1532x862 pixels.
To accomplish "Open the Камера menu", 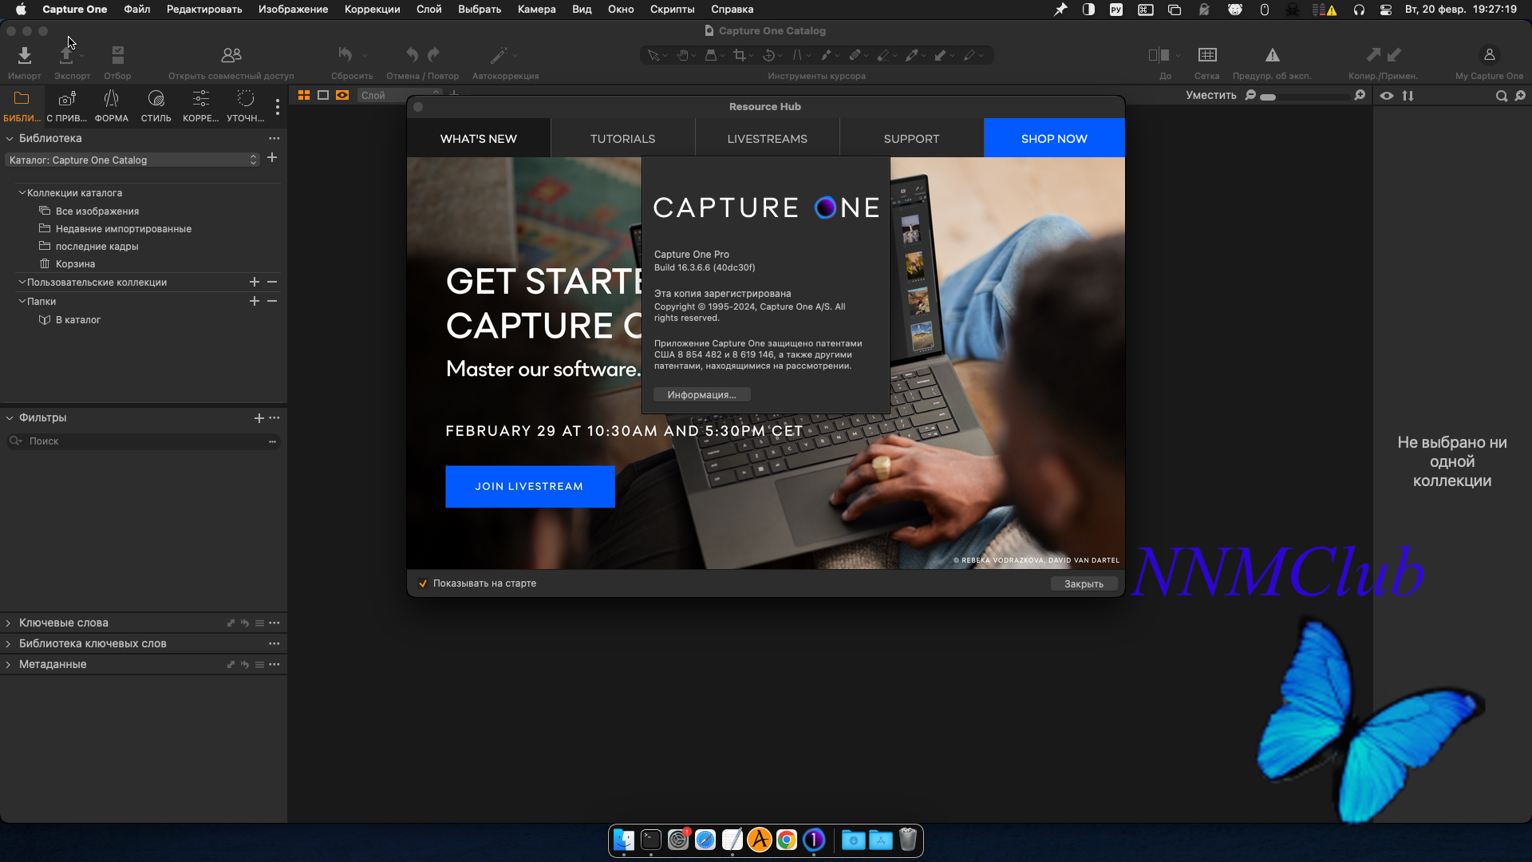I will [x=536, y=10].
